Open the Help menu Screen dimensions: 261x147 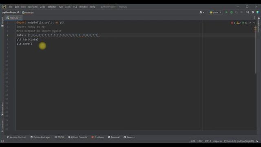[93, 7]
